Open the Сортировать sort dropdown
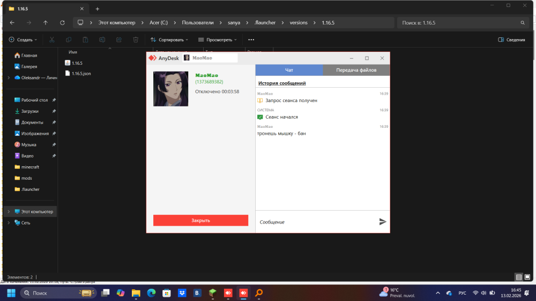The width and height of the screenshot is (536, 301). click(169, 40)
